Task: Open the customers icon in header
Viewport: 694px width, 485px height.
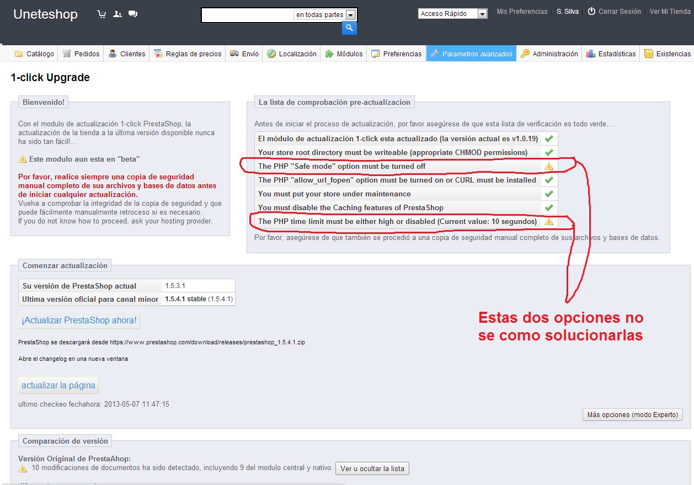Action: (117, 14)
